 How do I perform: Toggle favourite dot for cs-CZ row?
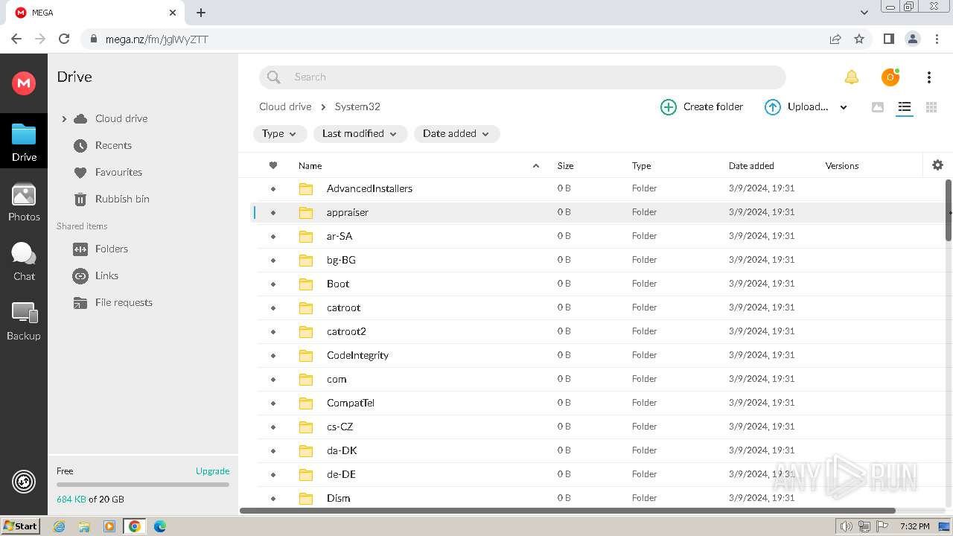click(273, 427)
